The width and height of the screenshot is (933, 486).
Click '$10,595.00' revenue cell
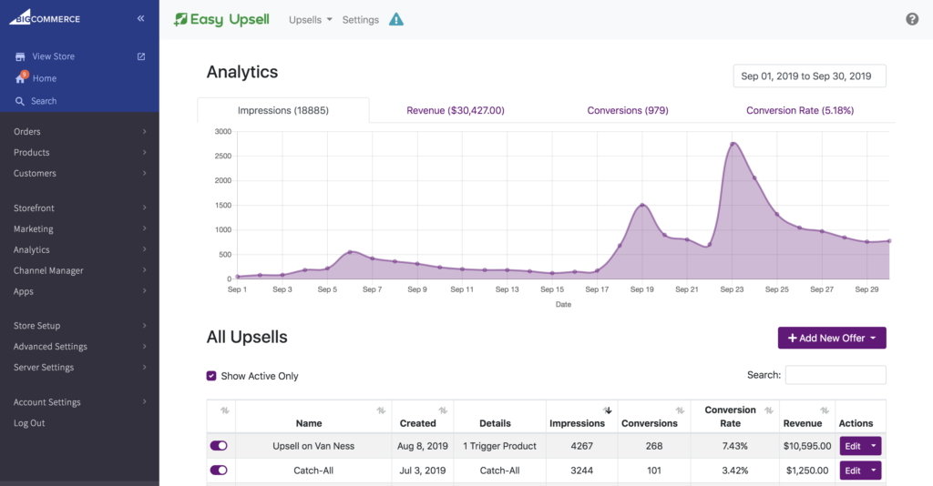[x=807, y=446]
